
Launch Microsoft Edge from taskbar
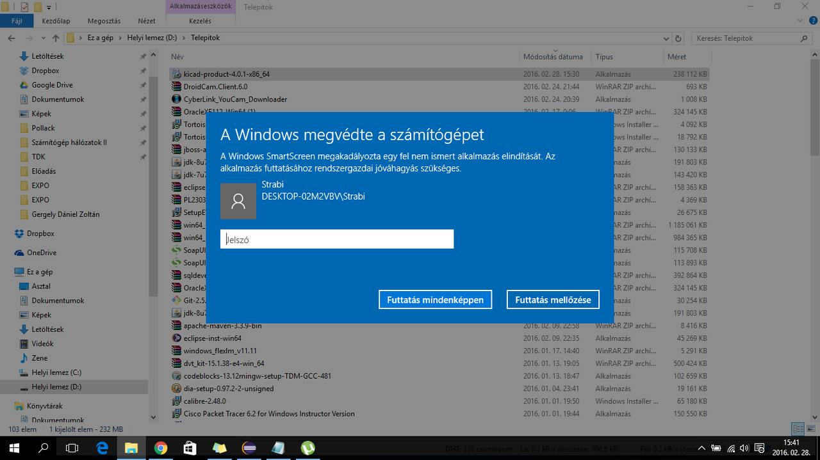click(x=102, y=448)
